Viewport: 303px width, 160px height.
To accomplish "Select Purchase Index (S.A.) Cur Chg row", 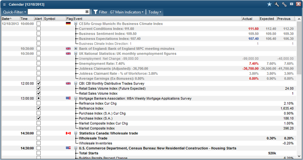I will click(x=149, y=113).
